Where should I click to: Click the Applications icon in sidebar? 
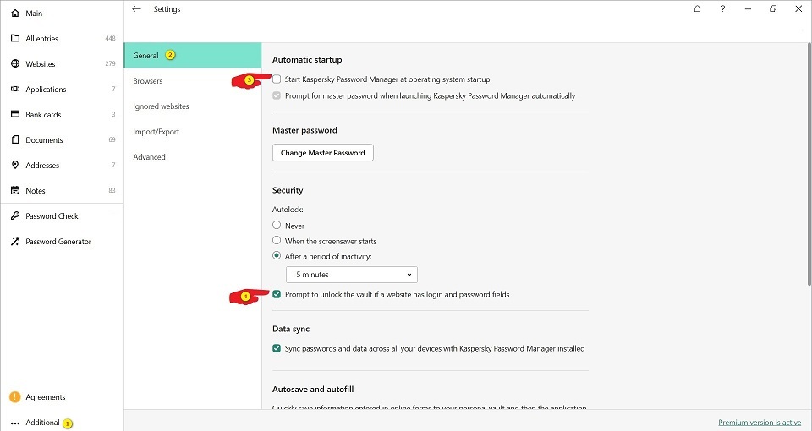click(15, 89)
